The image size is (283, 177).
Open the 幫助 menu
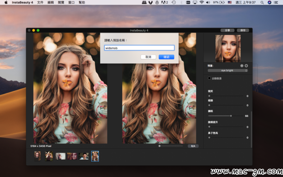pos(82,2)
